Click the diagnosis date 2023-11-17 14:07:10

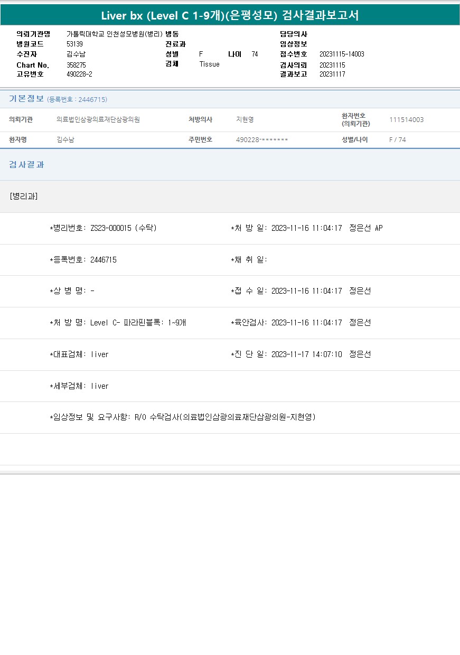306,354
